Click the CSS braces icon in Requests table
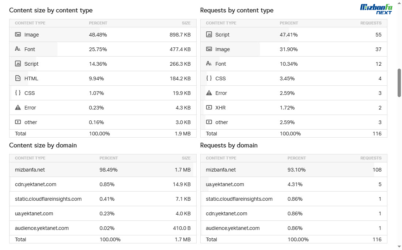402x250 pixels. [209, 78]
